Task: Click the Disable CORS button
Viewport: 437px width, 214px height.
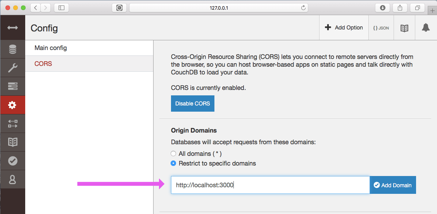Action: tap(193, 104)
